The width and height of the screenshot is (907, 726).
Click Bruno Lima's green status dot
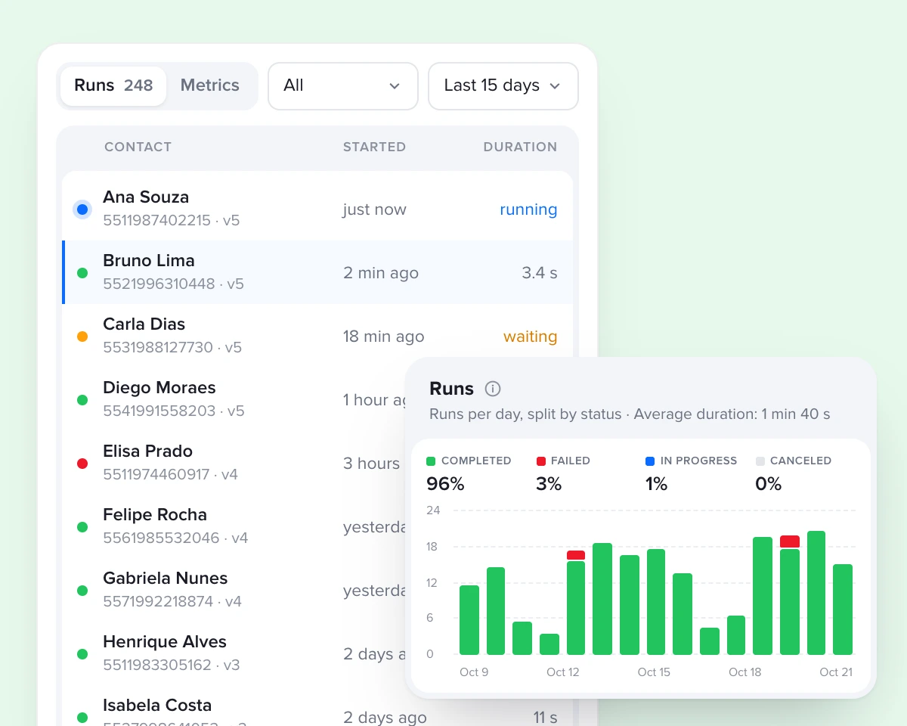pos(82,273)
